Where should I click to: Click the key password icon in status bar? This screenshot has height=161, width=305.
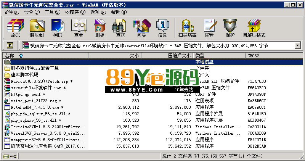(x=13, y=156)
